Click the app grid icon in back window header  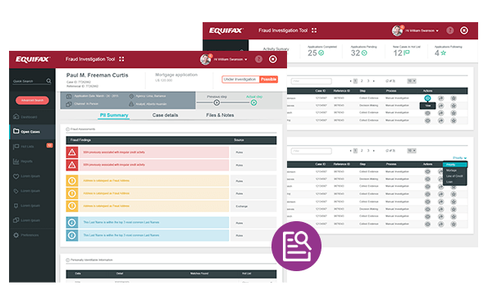point(314,30)
